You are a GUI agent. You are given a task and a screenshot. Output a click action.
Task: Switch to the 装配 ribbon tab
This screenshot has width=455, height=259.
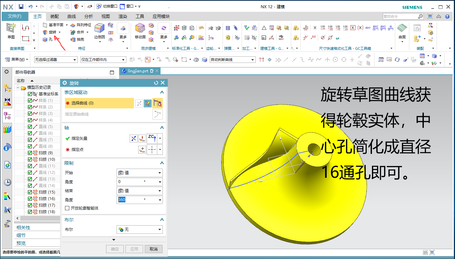click(54, 16)
